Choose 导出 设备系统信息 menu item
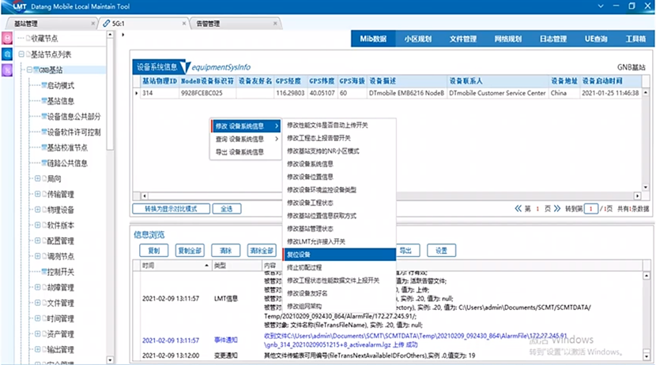 [246, 152]
